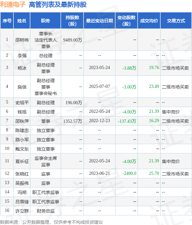Select the 交易方式 column header
Image resolution: width=192 pixels, height=225 pixels.
click(176, 21)
